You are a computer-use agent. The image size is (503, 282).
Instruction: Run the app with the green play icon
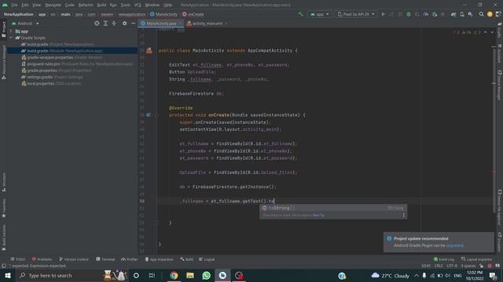tap(383, 14)
